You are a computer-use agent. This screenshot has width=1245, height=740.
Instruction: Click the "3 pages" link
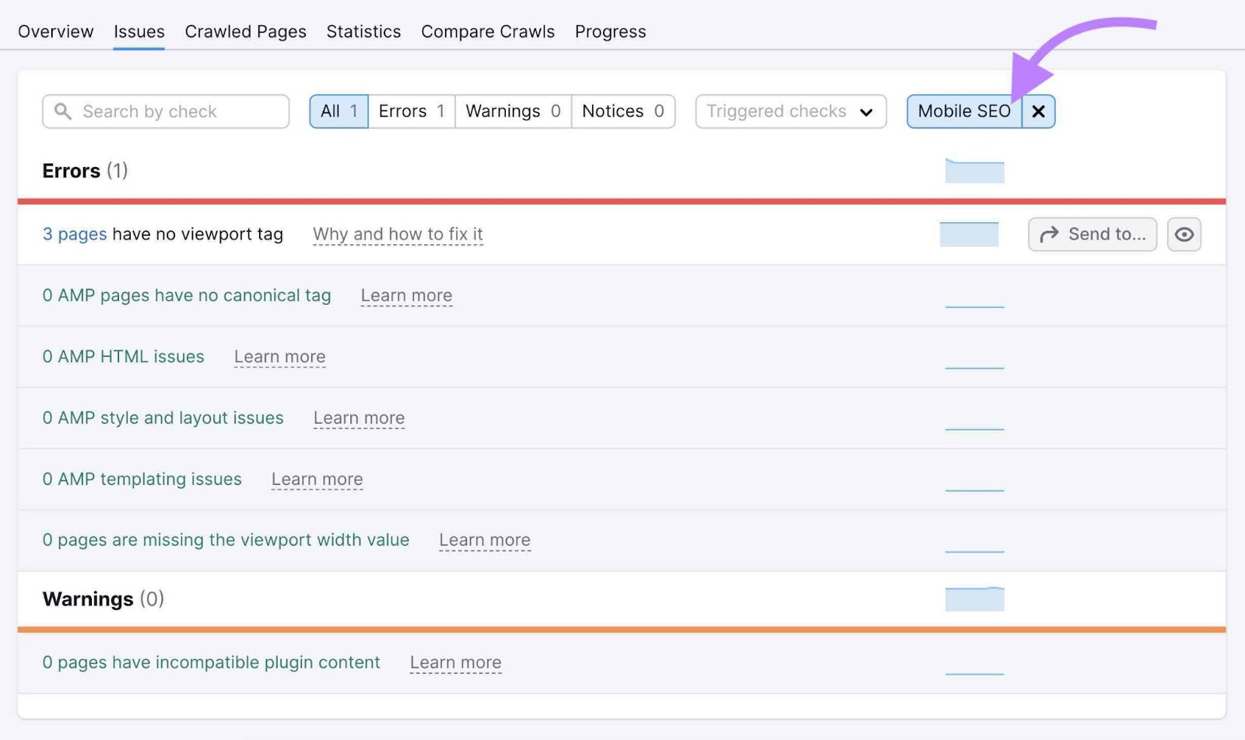click(x=74, y=234)
